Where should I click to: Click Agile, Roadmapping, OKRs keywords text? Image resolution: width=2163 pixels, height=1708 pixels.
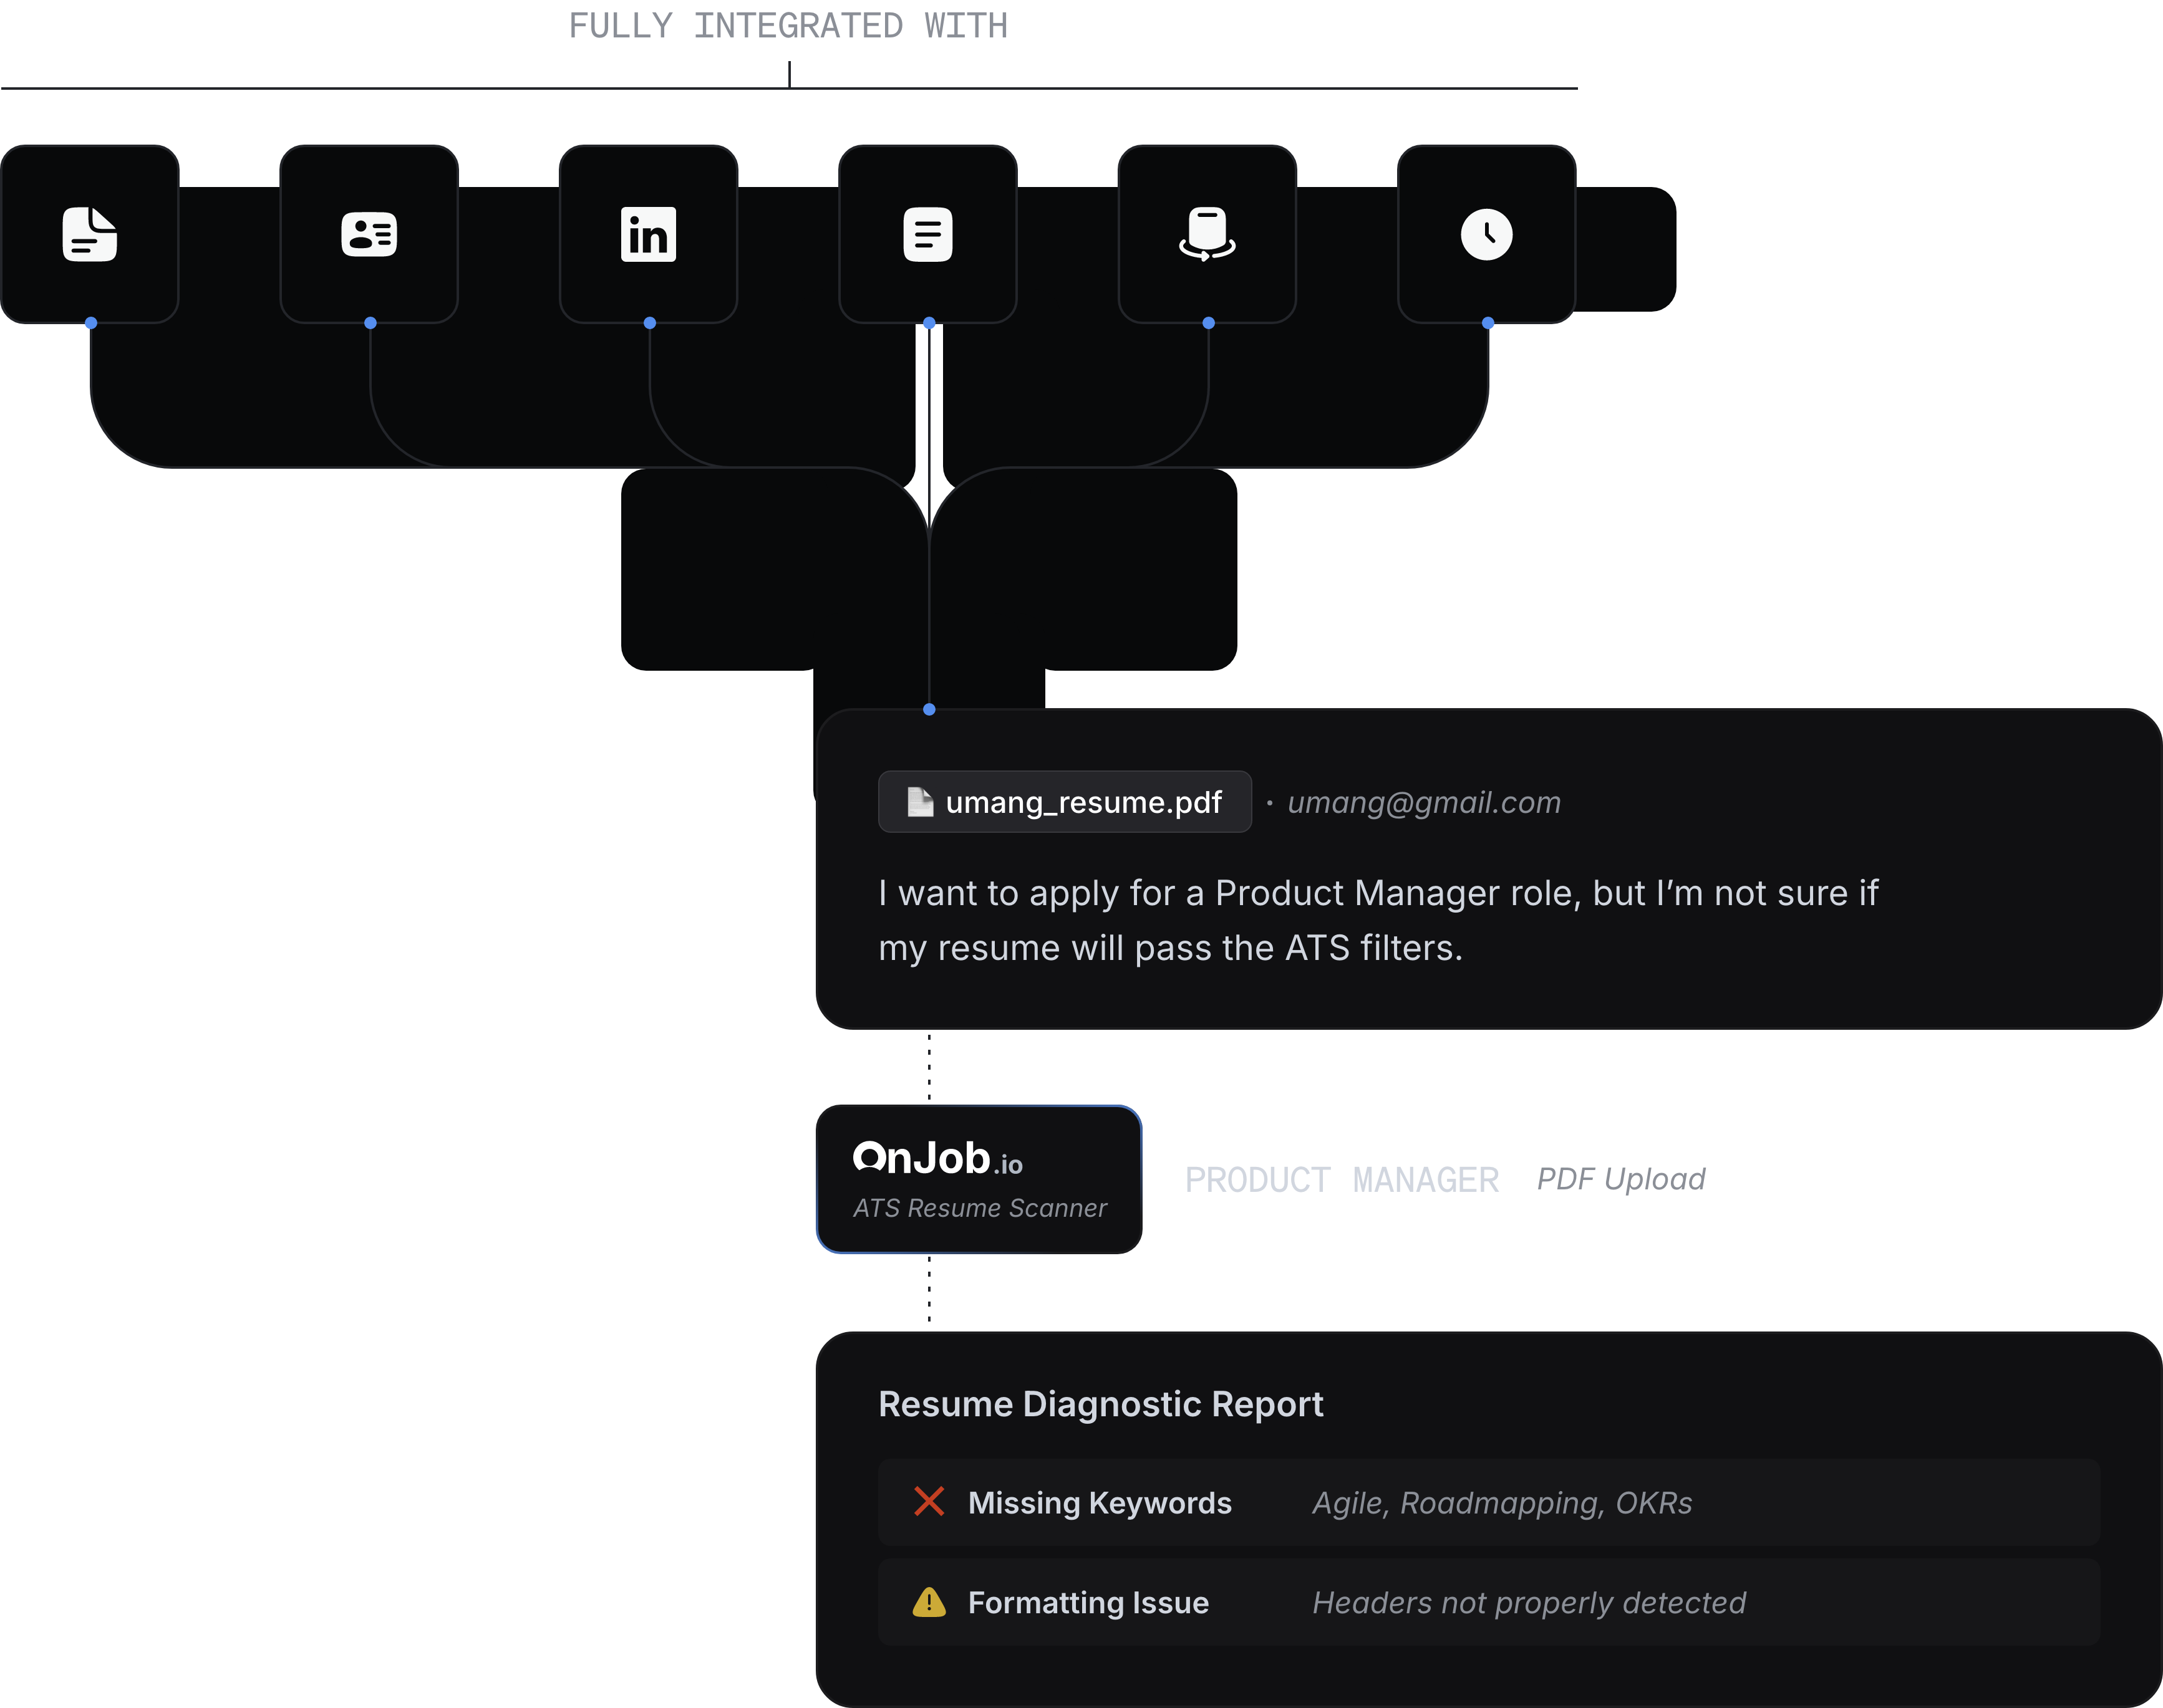point(1502,1502)
